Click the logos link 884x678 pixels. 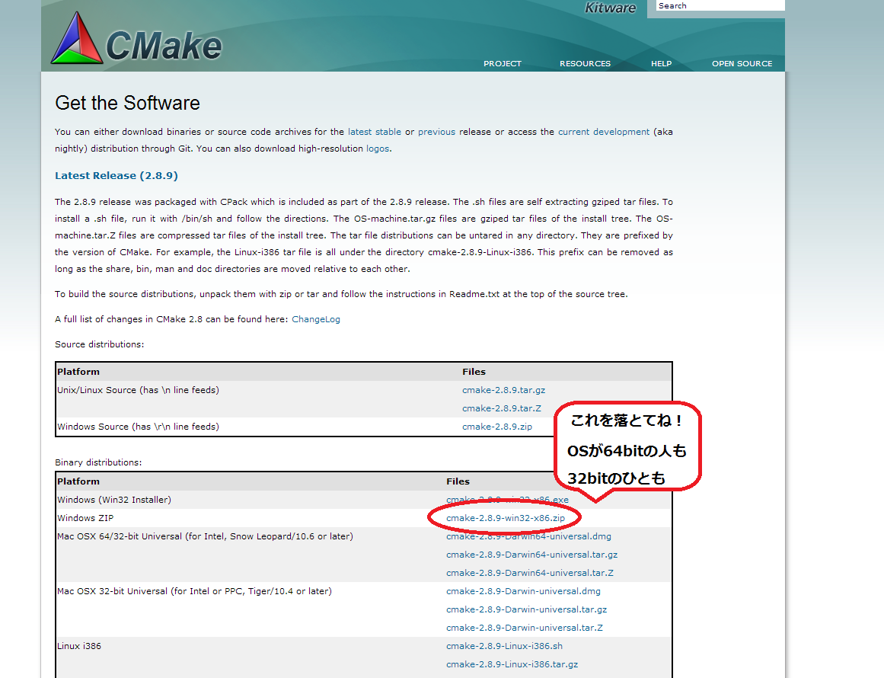pyautogui.click(x=378, y=149)
